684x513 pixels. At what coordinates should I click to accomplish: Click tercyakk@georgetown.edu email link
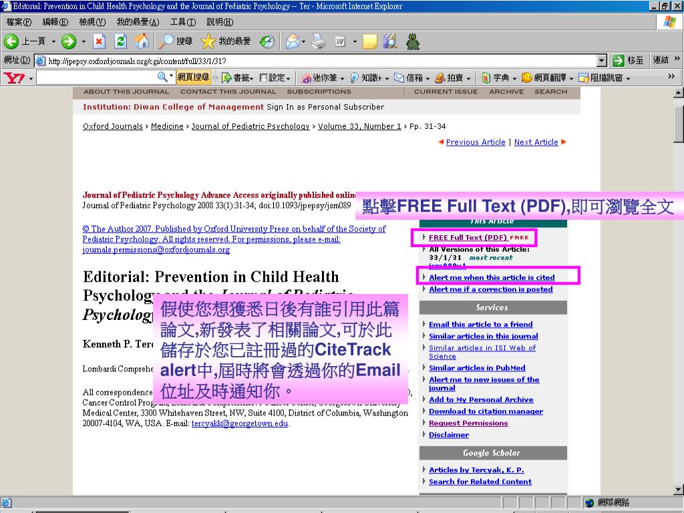(240, 423)
